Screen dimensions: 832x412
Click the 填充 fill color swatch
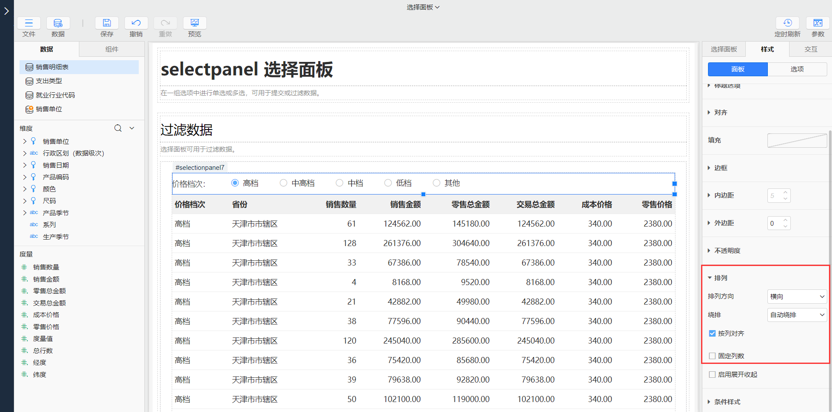[x=797, y=140]
